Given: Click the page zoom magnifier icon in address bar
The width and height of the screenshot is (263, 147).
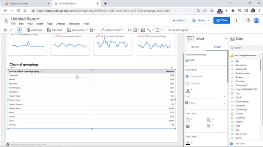Looking at the screenshot, I should [198, 11].
